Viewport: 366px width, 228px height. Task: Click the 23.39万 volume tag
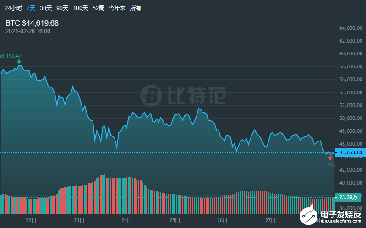[x=348, y=197]
